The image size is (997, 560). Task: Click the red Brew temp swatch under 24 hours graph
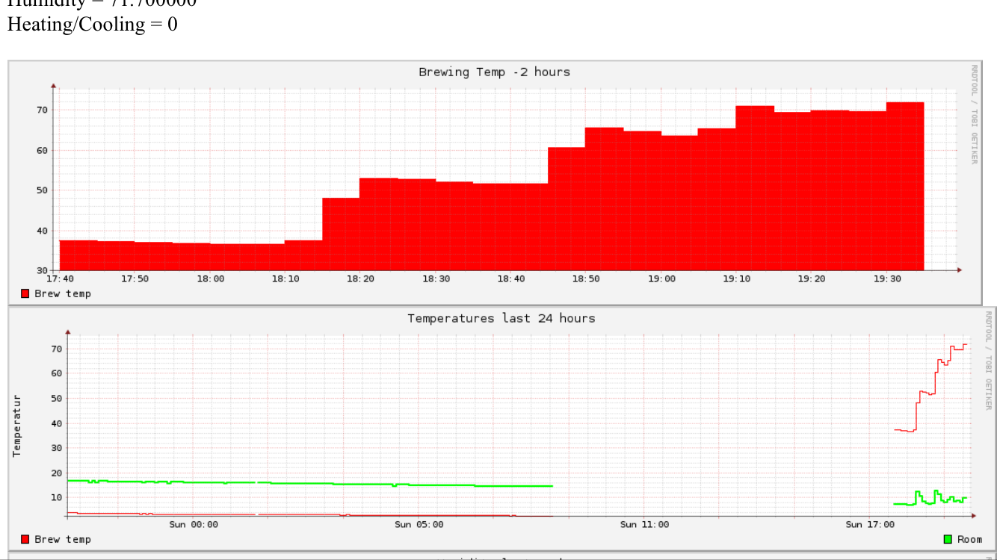pos(25,539)
